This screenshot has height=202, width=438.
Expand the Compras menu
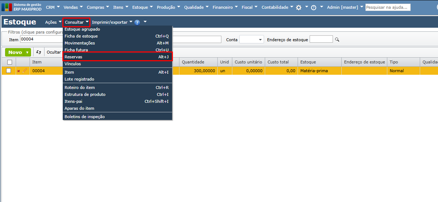click(x=98, y=7)
